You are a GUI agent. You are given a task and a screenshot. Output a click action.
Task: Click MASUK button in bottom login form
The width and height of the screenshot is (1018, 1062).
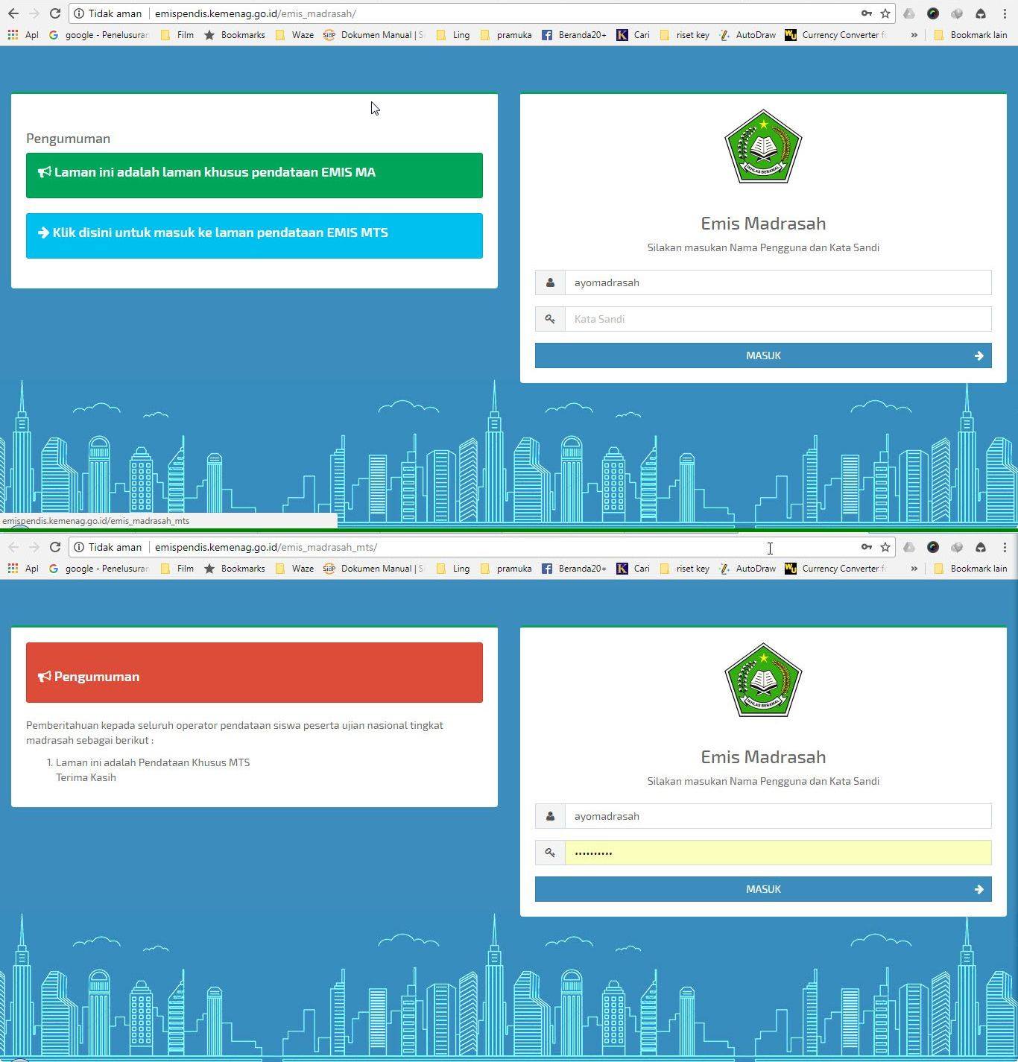(x=763, y=889)
